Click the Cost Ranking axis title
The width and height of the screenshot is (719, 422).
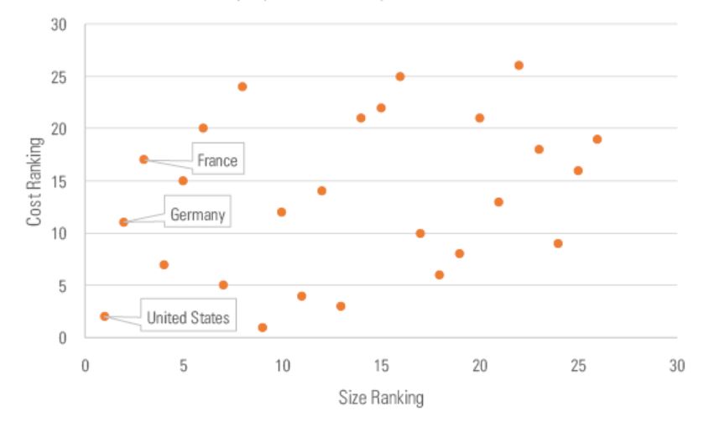[35, 181]
